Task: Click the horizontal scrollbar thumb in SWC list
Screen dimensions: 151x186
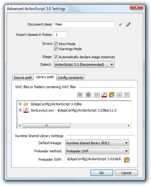Action: tap(47, 126)
